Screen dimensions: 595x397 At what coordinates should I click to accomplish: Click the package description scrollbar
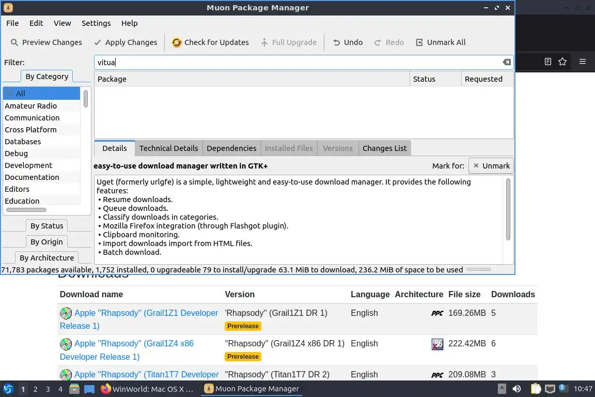[x=508, y=209]
